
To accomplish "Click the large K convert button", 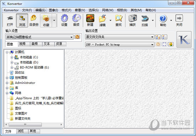I will [x=184, y=39].
